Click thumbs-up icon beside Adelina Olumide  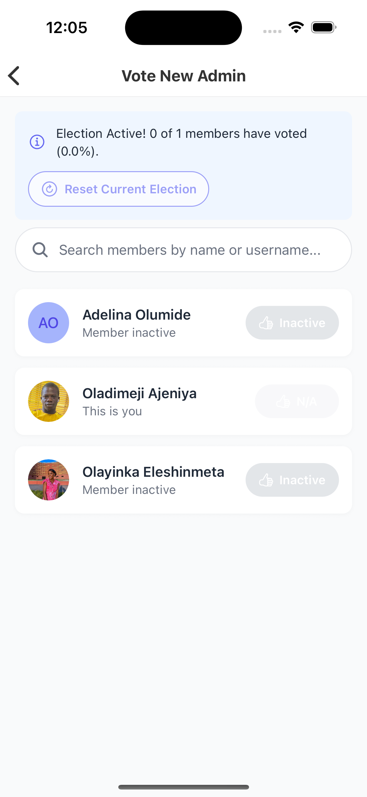click(x=266, y=323)
